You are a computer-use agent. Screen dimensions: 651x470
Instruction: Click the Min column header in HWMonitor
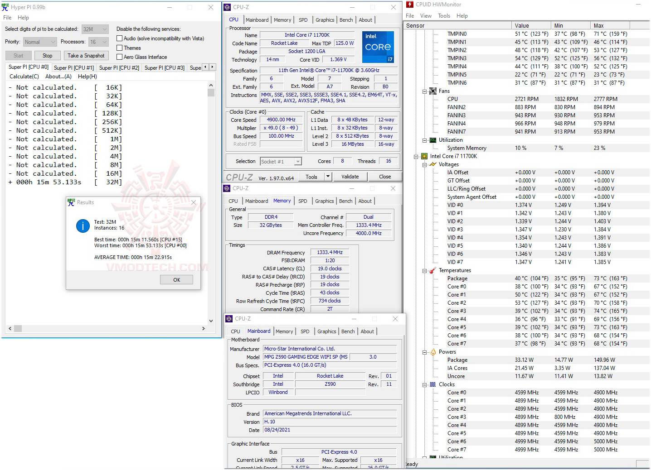point(572,26)
